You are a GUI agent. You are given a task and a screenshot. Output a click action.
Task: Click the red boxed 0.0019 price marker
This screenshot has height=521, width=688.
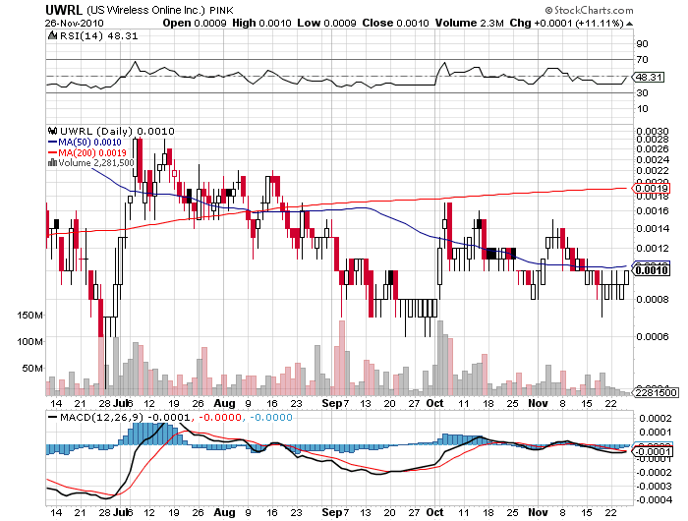(653, 189)
